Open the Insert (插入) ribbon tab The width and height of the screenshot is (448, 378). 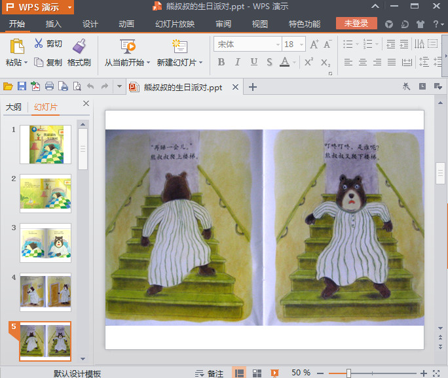(x=54, y=24)
